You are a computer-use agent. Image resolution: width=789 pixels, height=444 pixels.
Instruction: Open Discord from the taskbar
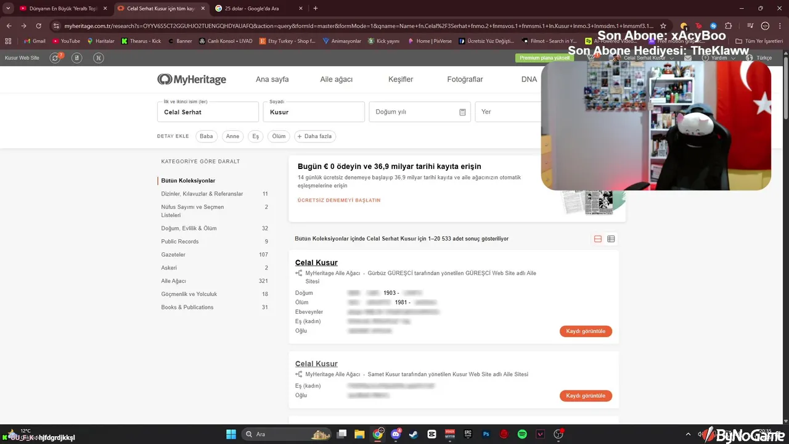pos(396,434)
